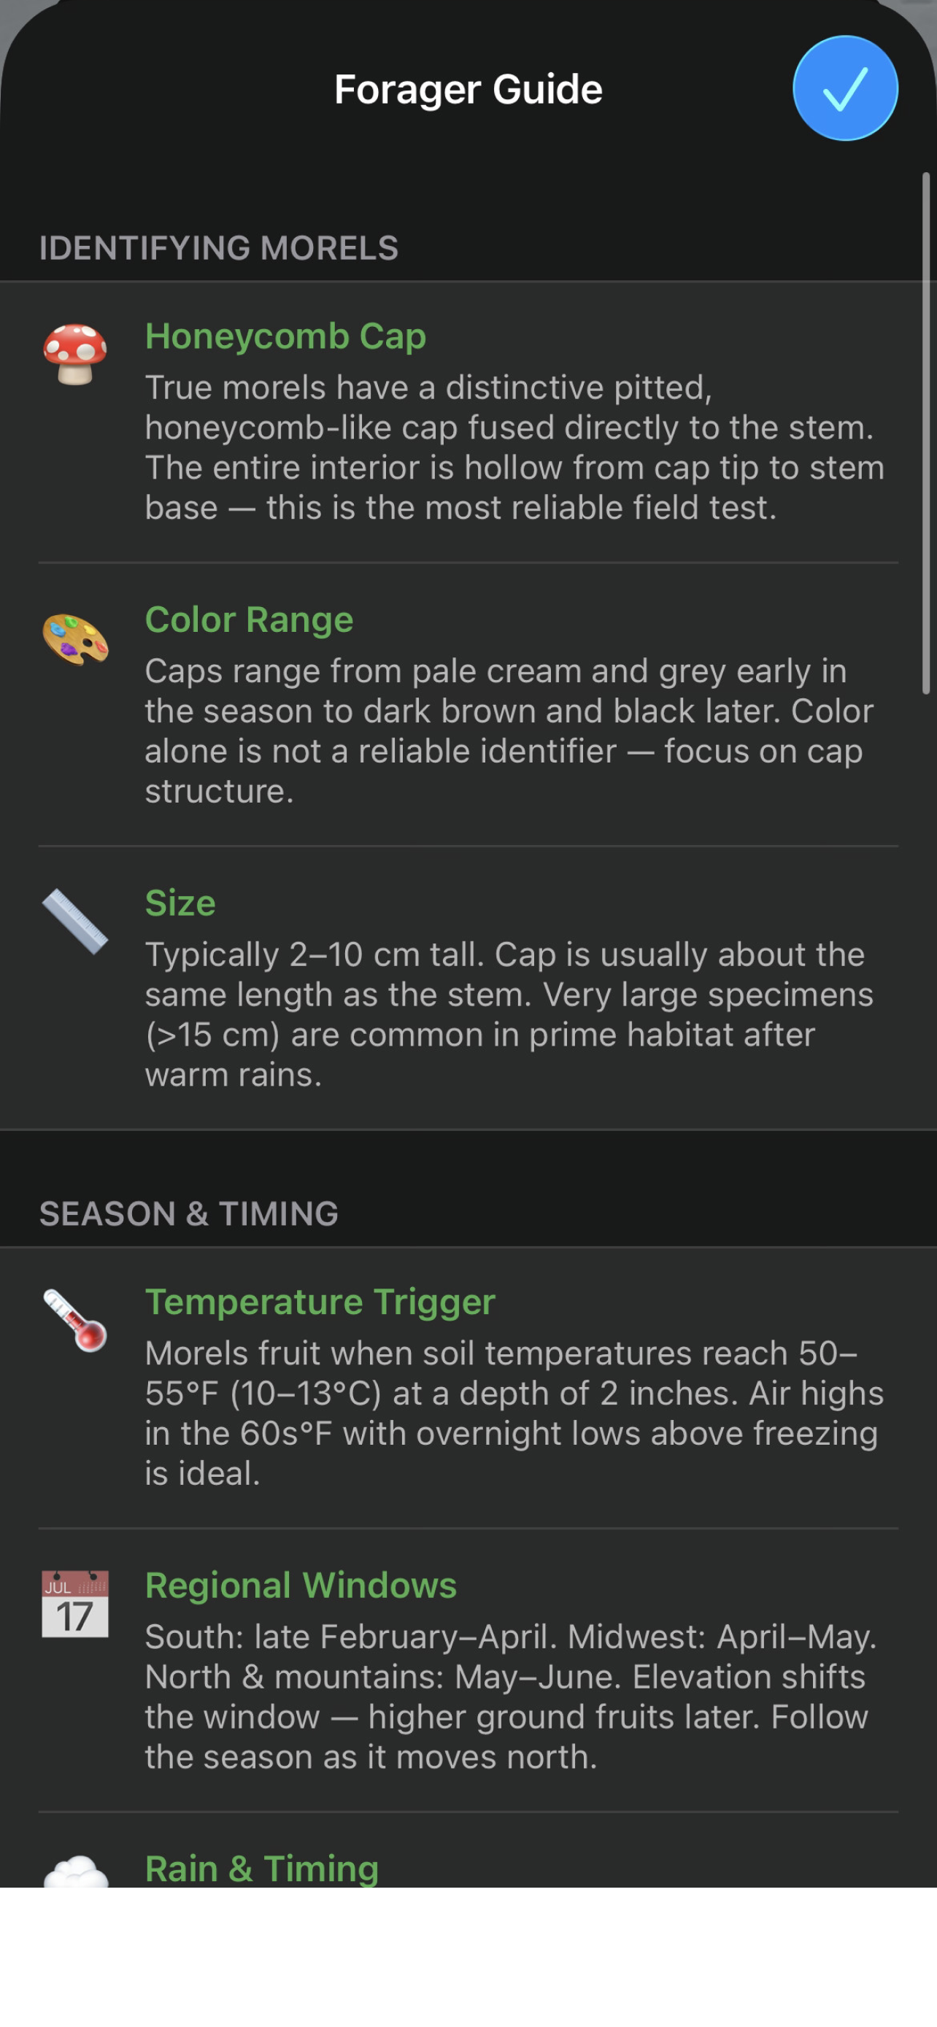The height and width of the screenshot is (2027, 937).
Task: Open the Rain & Timing section
Action: coord(261,1866)
